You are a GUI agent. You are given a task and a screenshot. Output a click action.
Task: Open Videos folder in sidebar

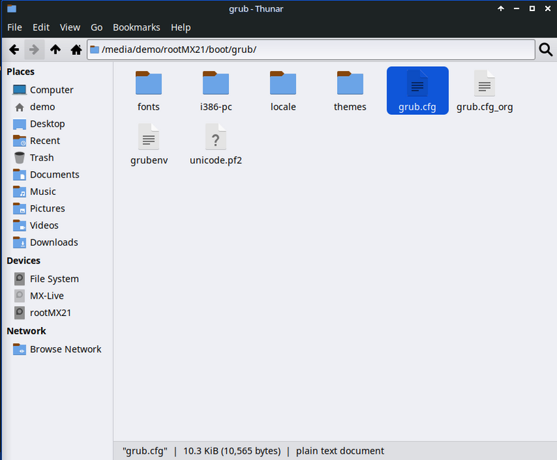coord(36,225)
